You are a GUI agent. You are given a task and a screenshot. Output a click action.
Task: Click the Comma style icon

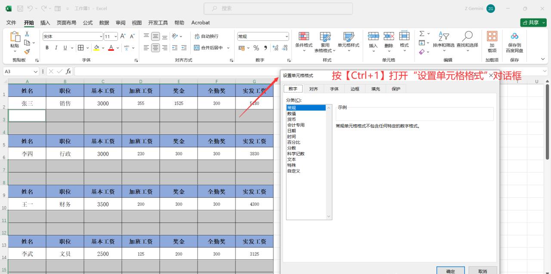pyautogui.click(x=265, y=48)
